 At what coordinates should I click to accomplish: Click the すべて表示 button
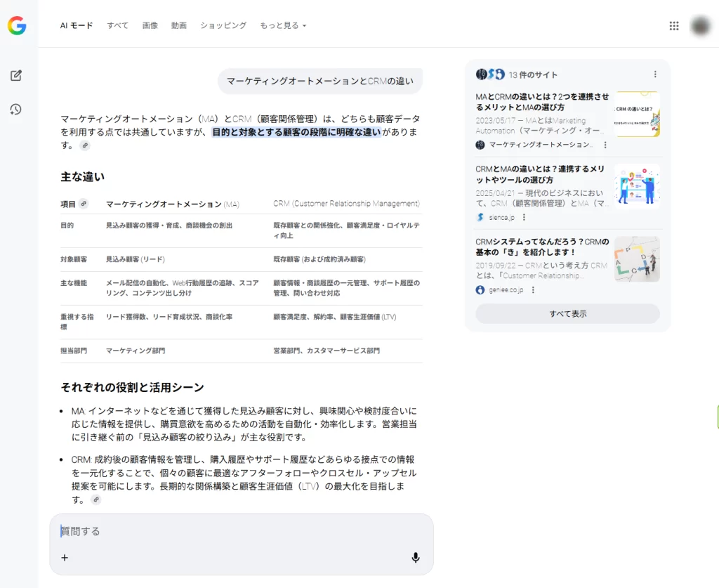(x=567, y=313)
